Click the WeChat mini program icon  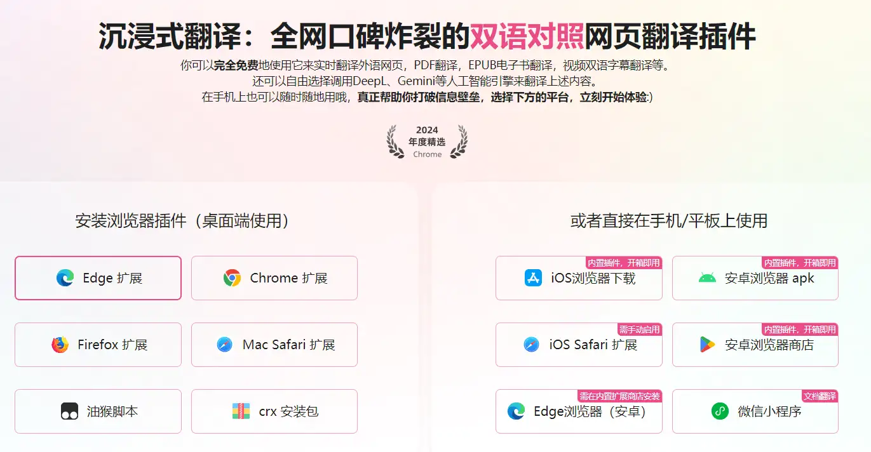[720, 411]
